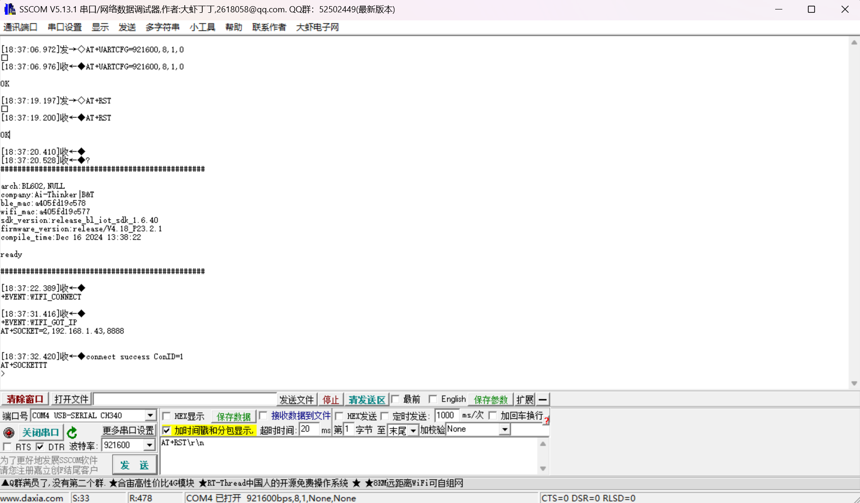This screenshot has width=860, height=503.
Task: Open the 显示 menu
Action: point(100,27)
